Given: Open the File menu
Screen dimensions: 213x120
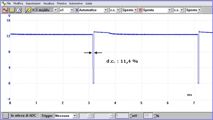Looking at the screenshot, I should (9, 3).
